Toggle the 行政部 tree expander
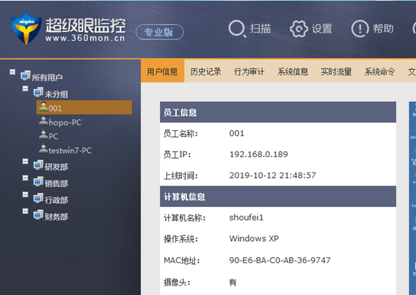416x295 pixels. [x=25, y=195]
